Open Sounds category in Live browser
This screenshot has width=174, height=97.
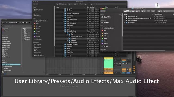(5, 38)
